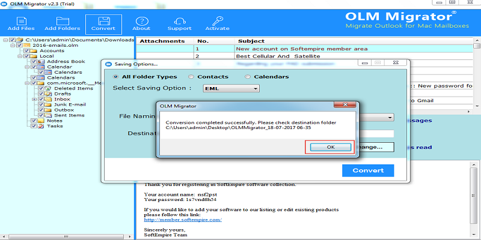This screenshot has height=240, width=481.
Task: Expand the Inbox tree node
Action: [34, 99]
